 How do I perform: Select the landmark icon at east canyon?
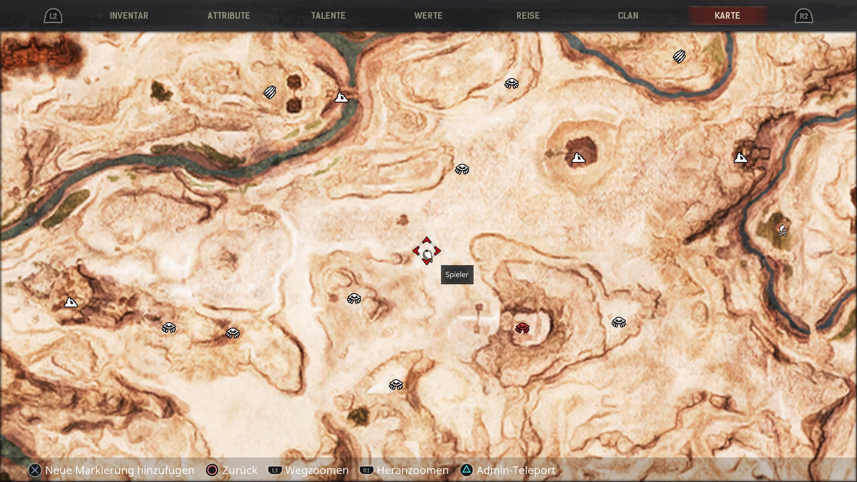(741, 157)
